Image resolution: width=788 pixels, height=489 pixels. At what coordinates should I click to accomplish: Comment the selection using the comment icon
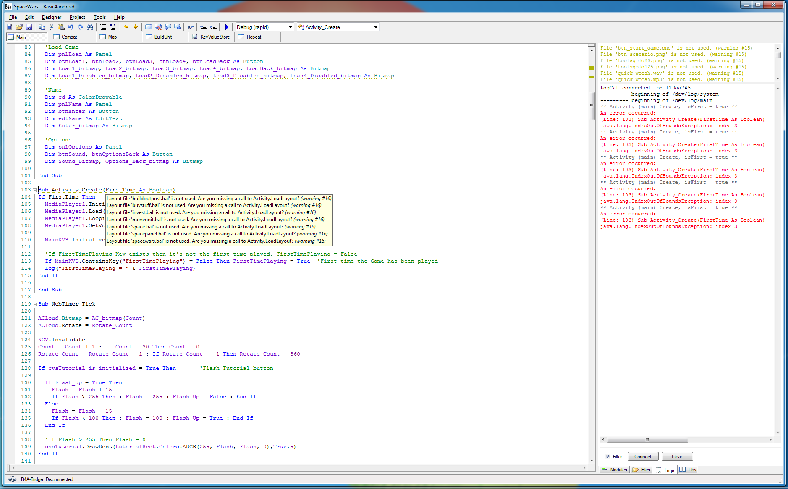coord(103,27)
